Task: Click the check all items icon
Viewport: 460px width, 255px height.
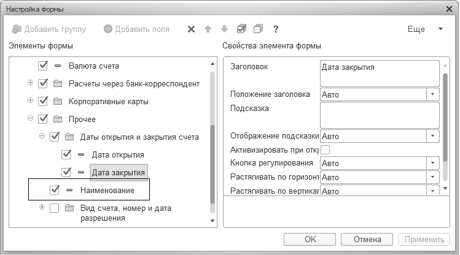Action: (x=241, y=29)
